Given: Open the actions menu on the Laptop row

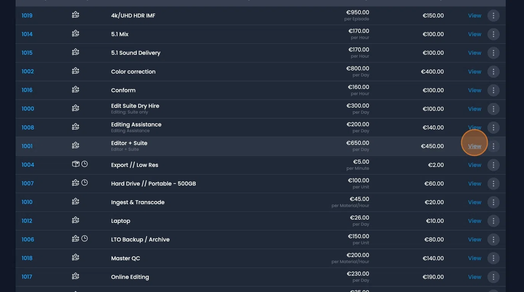Looking at the screenshot, I should click(x=493, y=221).
